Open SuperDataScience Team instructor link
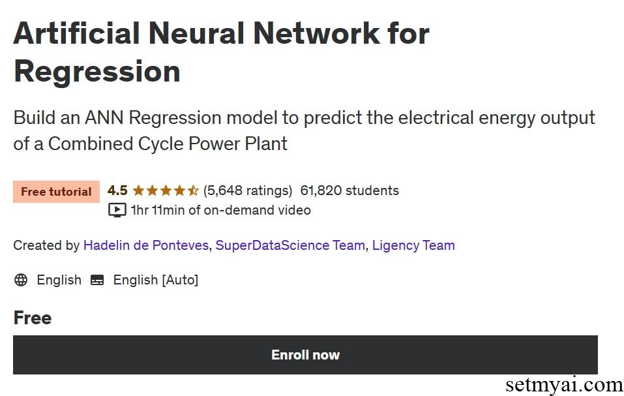The width and height of the screenshot is (624, 396). tap(290, 245)
